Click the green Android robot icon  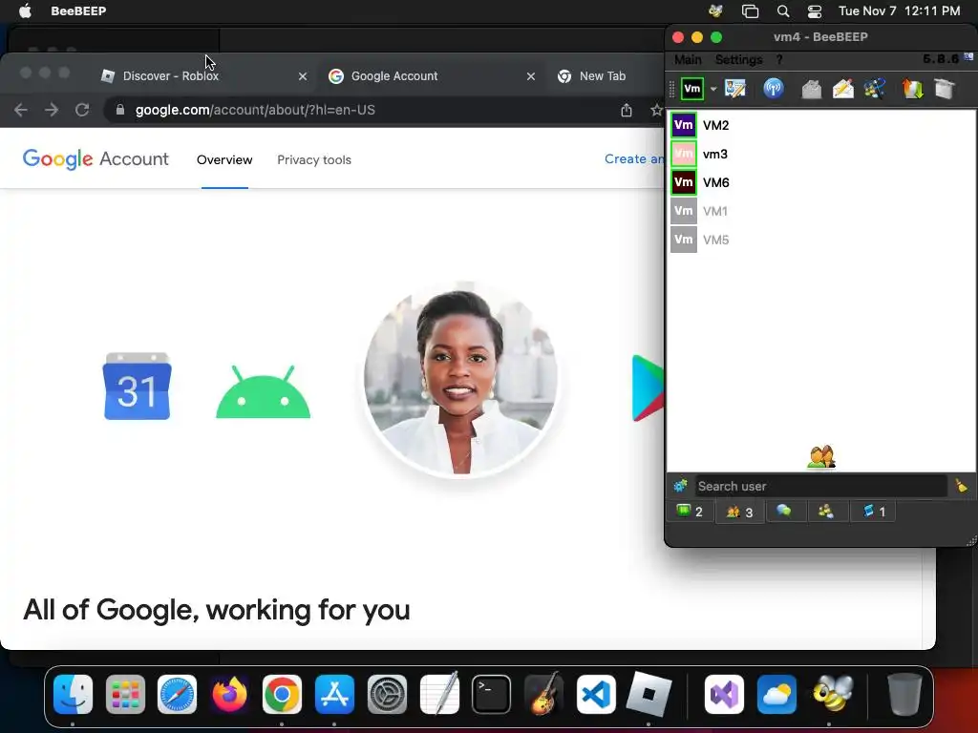click(263, 391)
